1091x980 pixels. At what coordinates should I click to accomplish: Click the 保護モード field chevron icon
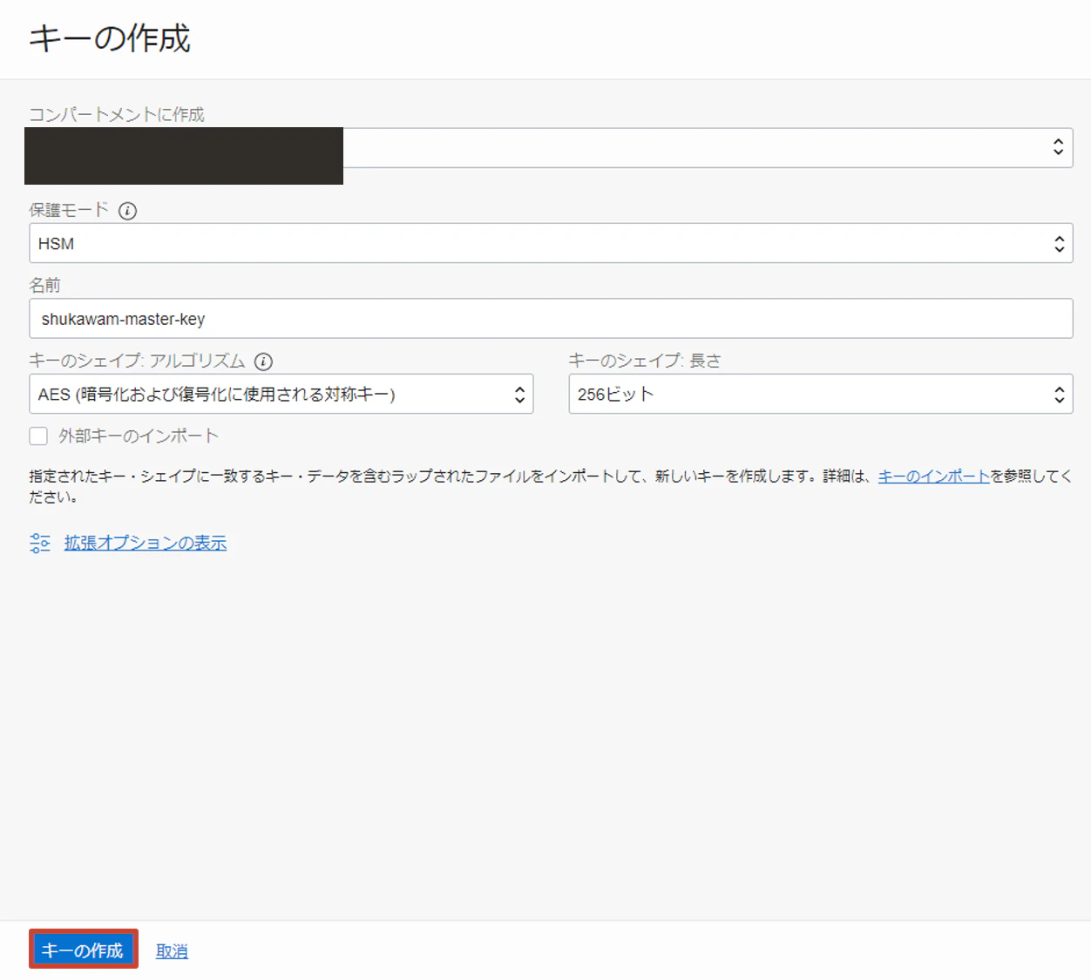click(1059, 243)
